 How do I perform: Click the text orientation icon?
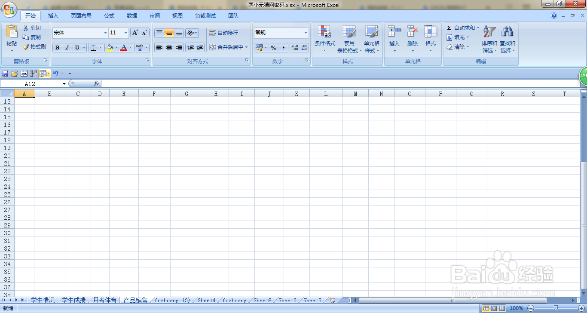pyautogui.click(x=190, y=33)
